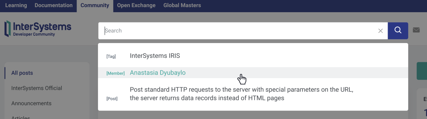Click the green button at right edge
The image size is (427, 119).
click(x=422, y=71)
